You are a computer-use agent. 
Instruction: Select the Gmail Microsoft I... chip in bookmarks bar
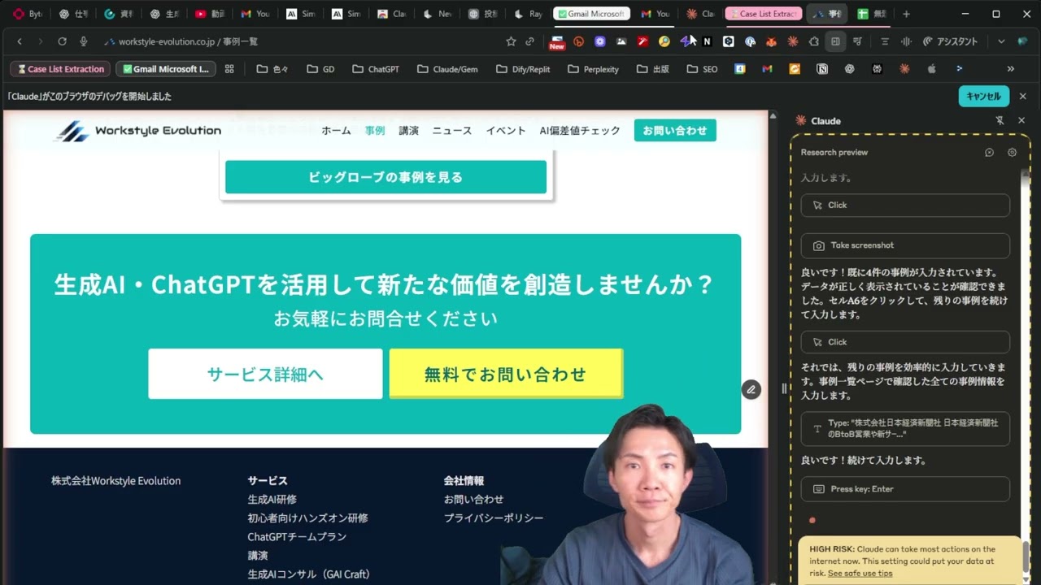pos(166,69)
